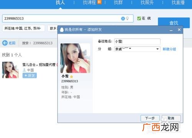Viewport: 192px width, 138px height.
Task: Switch to the 找群 tab
Action: (118, 3)
